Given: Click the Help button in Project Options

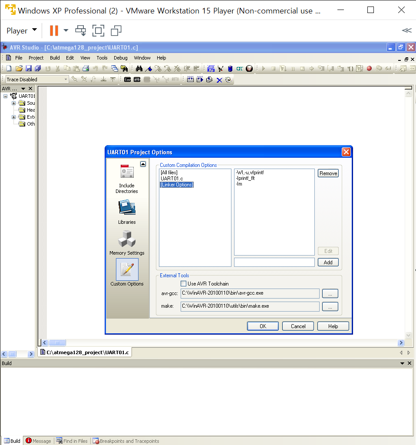Looking at the screenshot, I should click(333, 326).
